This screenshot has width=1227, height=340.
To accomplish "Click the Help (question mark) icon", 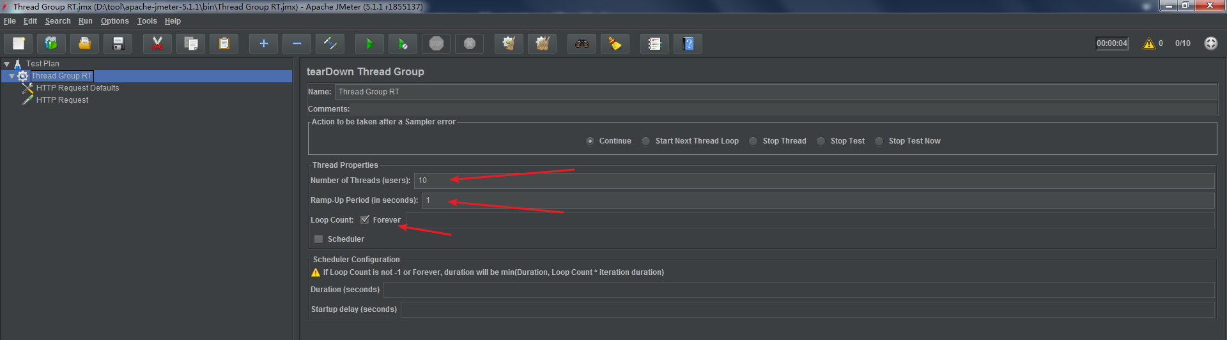I will 688,43.
